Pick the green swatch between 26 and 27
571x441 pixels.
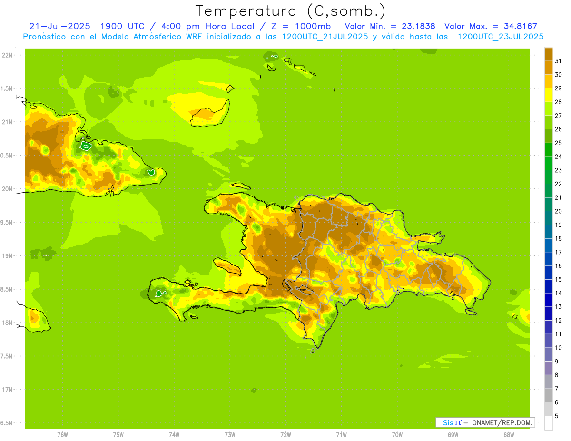point(549,122)
